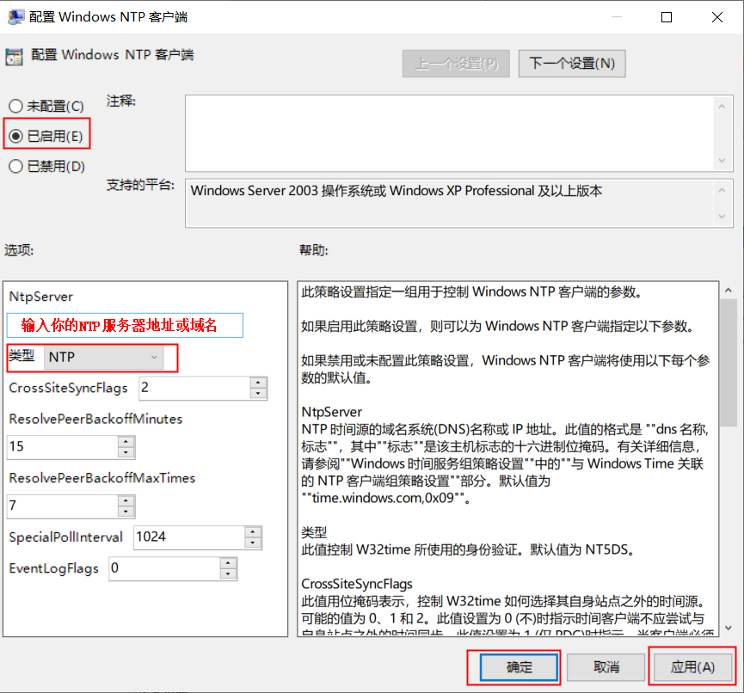This screenshot has width=744, height=693.
Task: Apply changes with the 应用(A) button
Action: (x=692, y=667)
